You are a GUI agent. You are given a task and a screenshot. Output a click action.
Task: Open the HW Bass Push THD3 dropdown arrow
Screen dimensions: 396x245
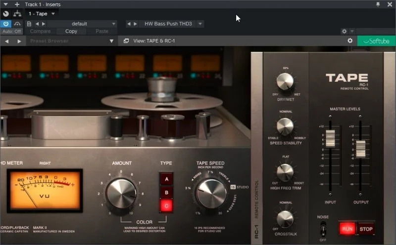click(x=200, y=24)
